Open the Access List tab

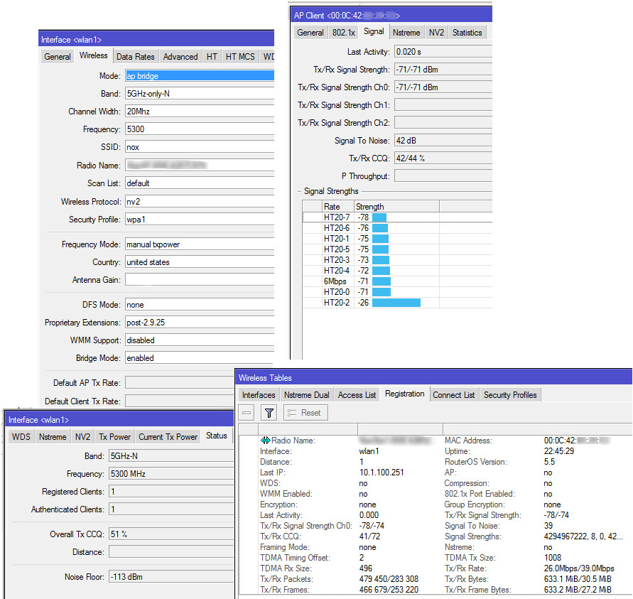(x=357, y=395)
